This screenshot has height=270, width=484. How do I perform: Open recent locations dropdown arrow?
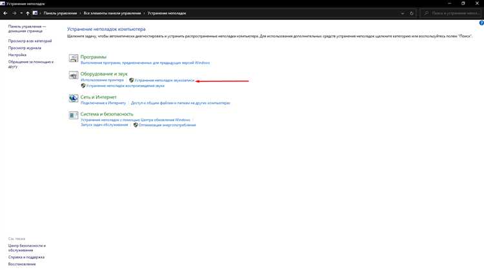point(21,14)
